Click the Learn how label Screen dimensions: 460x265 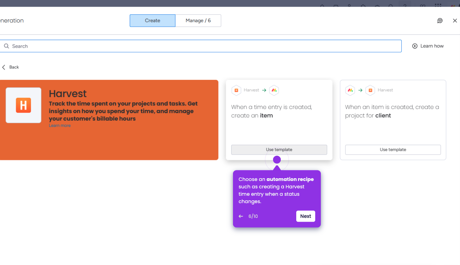click(x=432, y=46)
